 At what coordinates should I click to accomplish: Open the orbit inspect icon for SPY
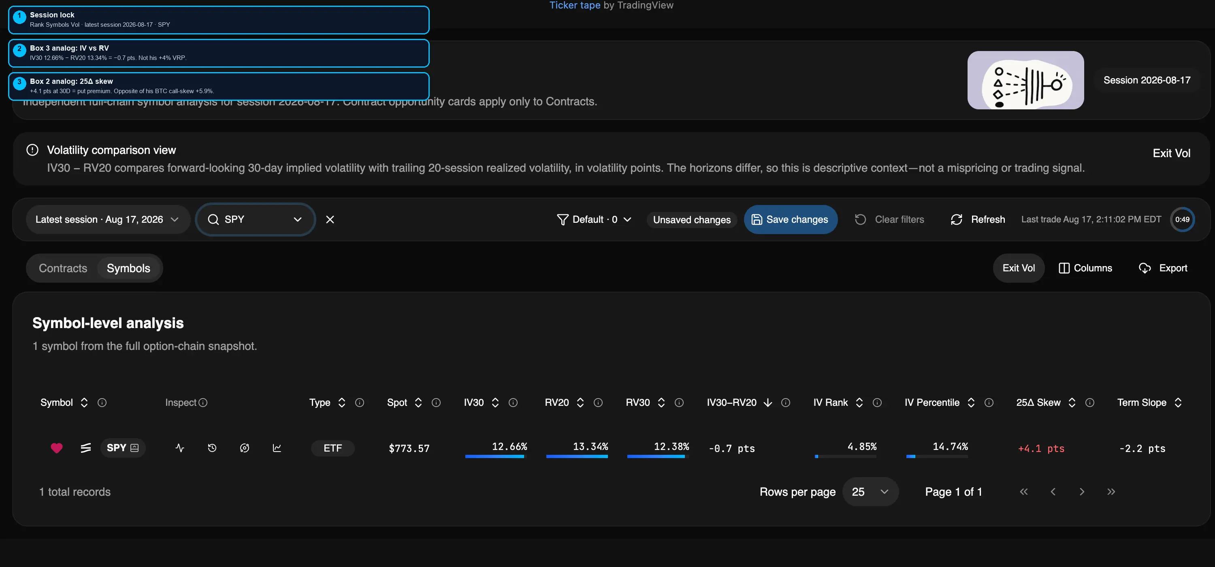(244, 448)
